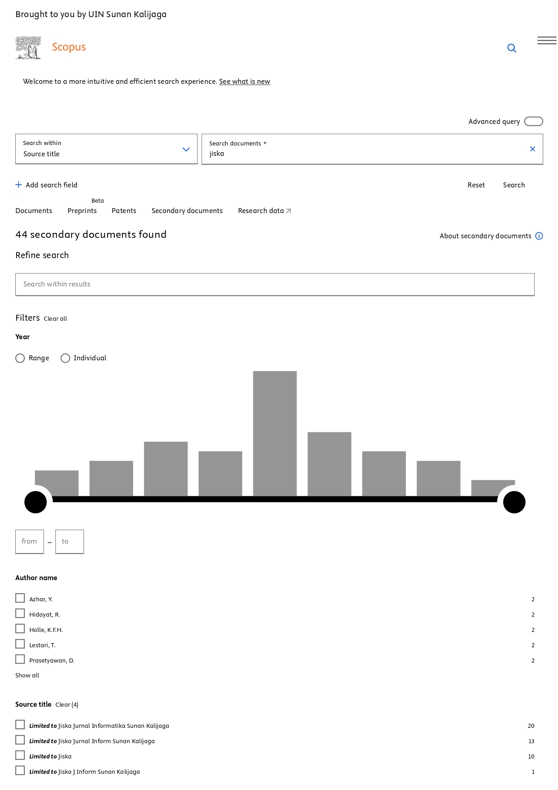The width and height of the screenshot is (558, 790).
Task: Click the left year range slider handle
Action: tap(36, 502)
